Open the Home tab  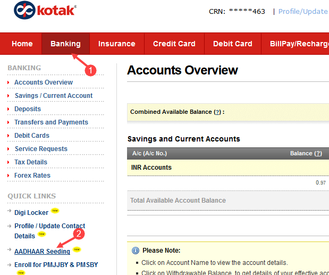(x=22, y=44)
